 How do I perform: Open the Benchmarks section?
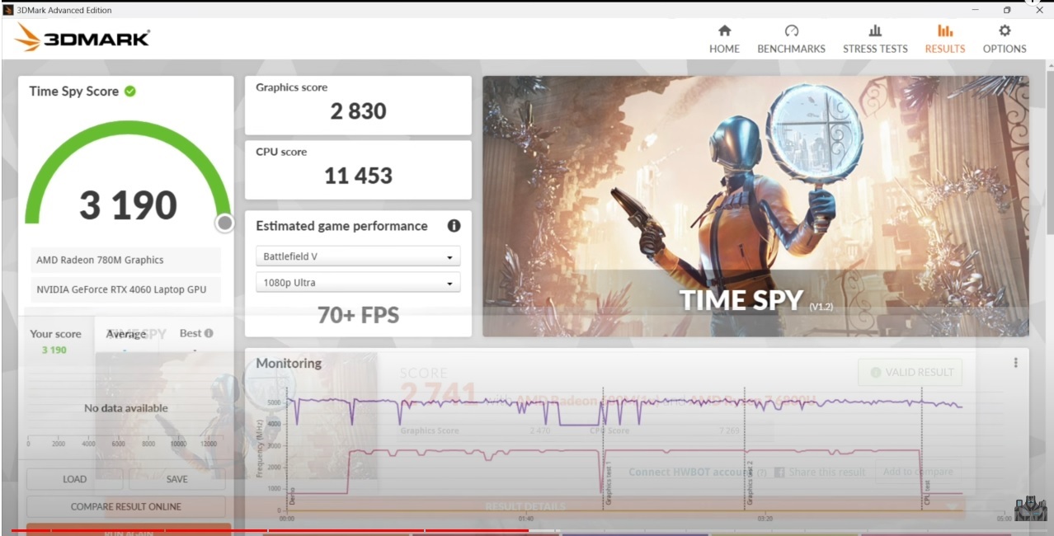click(x=791, y=39)
